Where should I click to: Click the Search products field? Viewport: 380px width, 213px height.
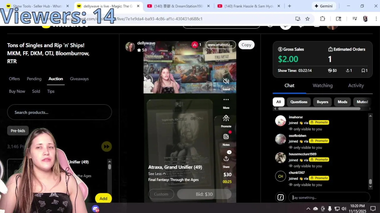59,112
